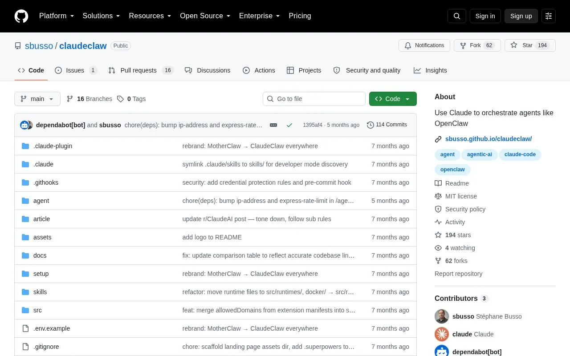Switch to the Issues tab

pyautogui.click(x=76, y=70)
